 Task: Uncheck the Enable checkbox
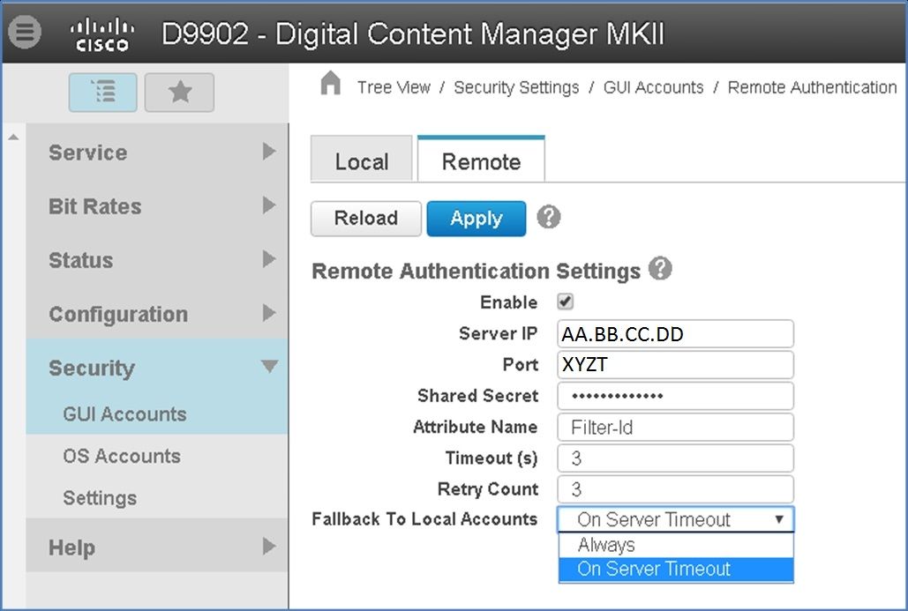[566, 302]
